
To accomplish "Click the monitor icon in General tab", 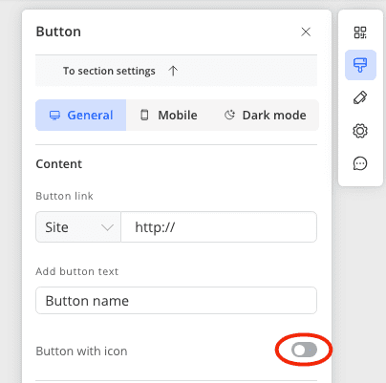I will click(54, 116).
